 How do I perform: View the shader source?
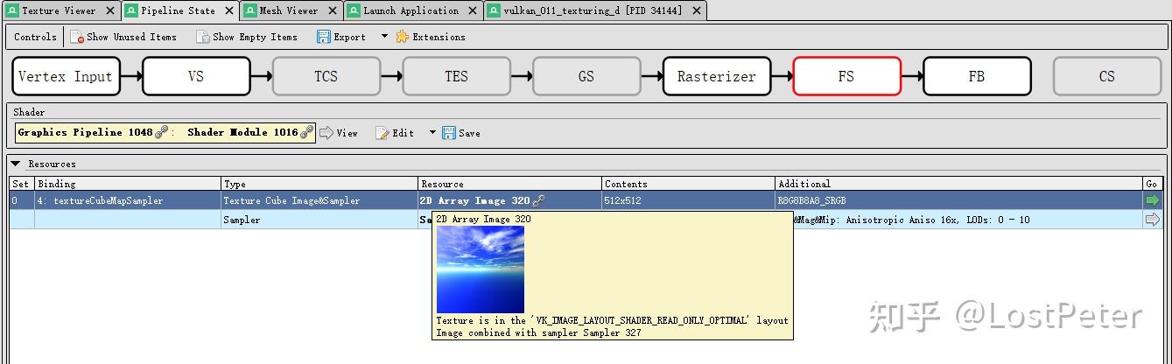[339, 133]
